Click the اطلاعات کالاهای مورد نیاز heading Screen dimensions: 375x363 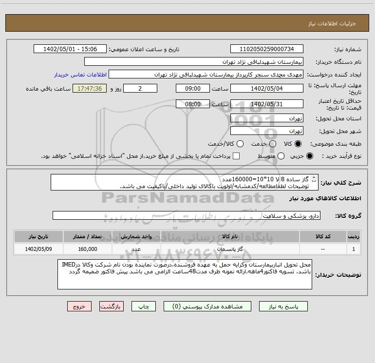tap(325, 198)
